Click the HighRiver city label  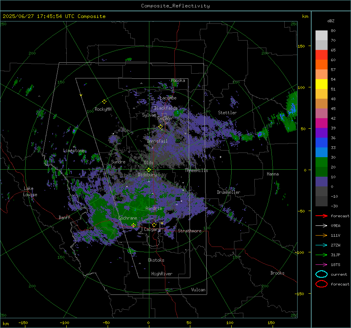click(162, 274)
